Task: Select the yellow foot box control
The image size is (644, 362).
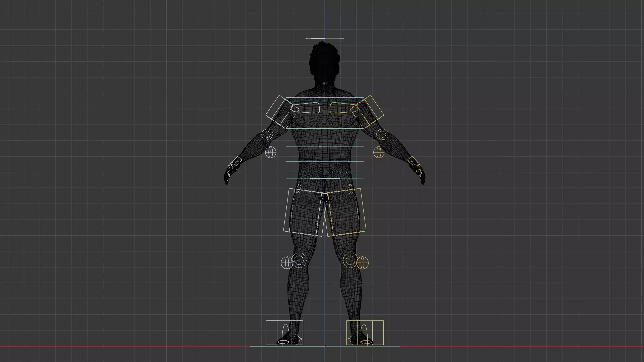Action: 365,333
